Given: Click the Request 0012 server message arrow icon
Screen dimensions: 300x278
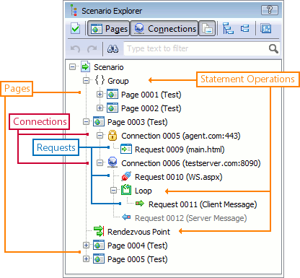Looking at the screenshot, I should [126, 217].
